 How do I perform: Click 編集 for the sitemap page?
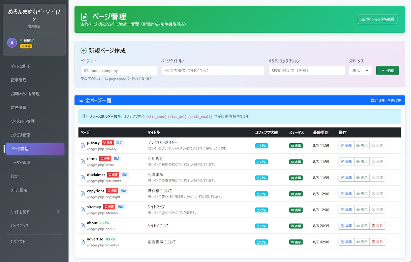click(x=346, y=210)
